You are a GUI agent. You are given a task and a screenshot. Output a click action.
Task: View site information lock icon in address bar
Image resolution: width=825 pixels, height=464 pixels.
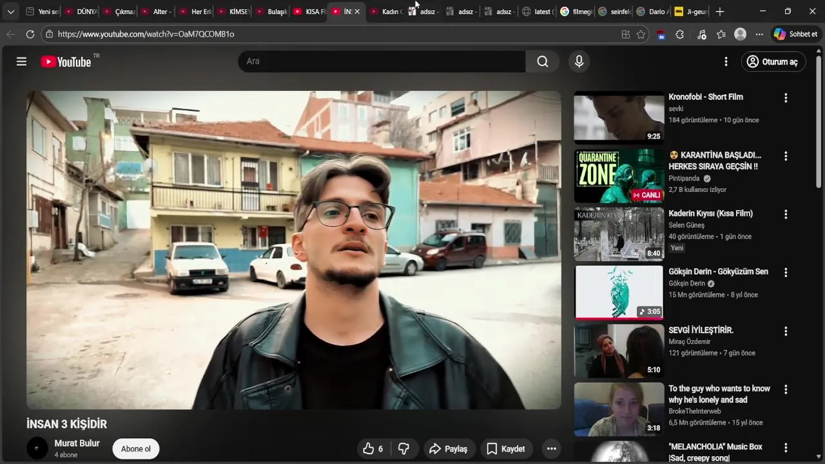[x=49, y=34]
